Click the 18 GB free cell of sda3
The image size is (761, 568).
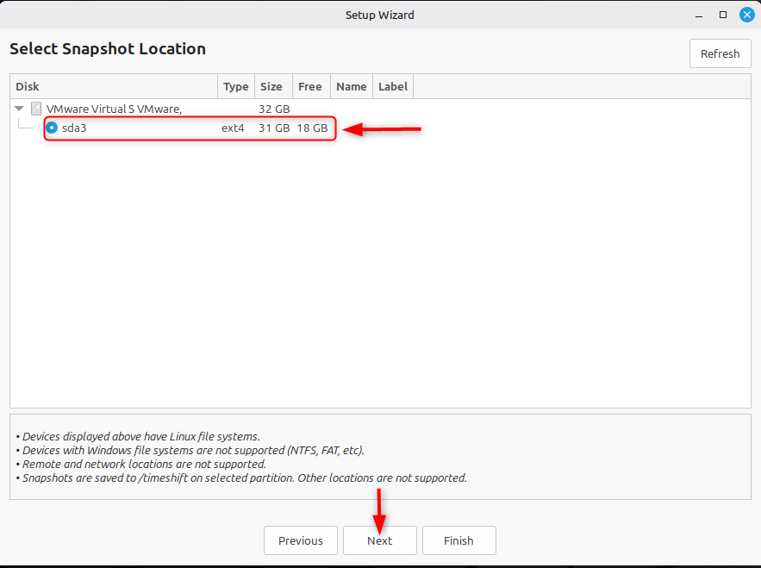click(x=312, y=128)
